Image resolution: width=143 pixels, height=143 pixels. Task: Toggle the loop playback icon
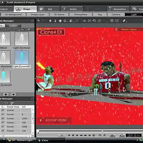tap(94, 135)
